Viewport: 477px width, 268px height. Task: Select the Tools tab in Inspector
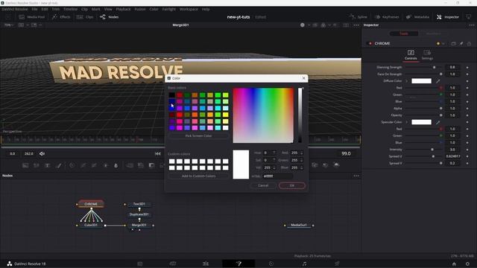pyautogui.click(x=404, y=33)
